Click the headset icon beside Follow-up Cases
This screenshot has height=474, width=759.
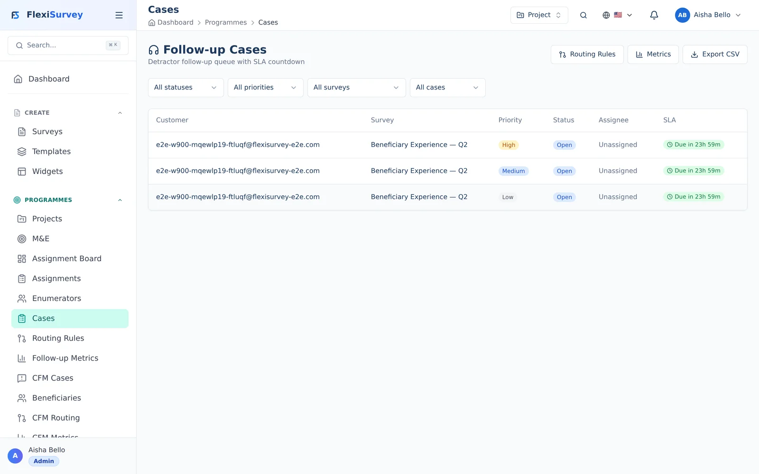pyautogui.click(x=154, y=50)
